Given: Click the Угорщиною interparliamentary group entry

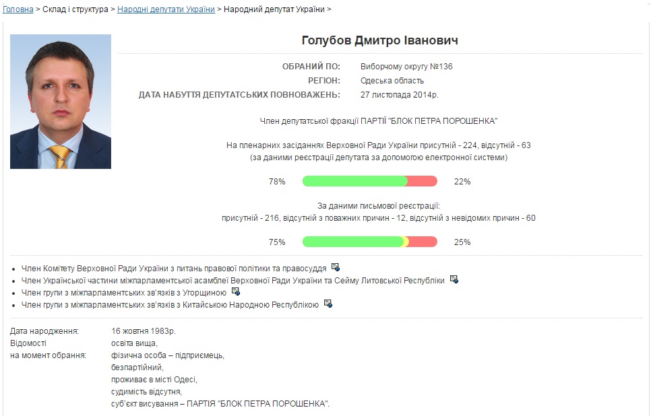Looking at the screenshot, I should pos(124,292).
